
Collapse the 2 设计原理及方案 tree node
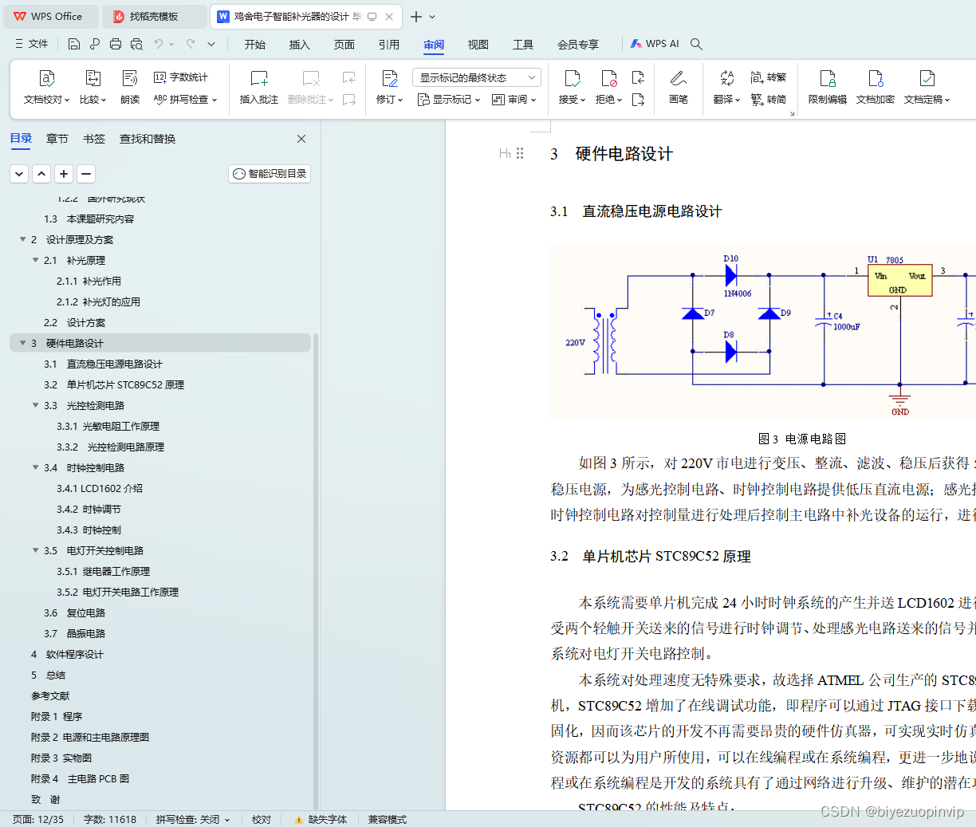coord(22,239)
